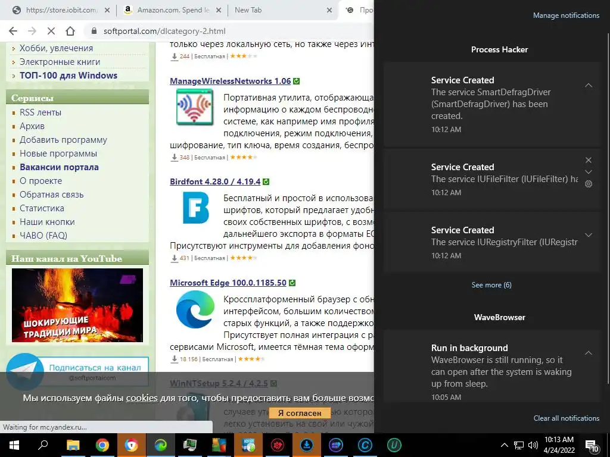Close the New Tab tab
Screen dimensions: 610x457
(x=329, y=11)
